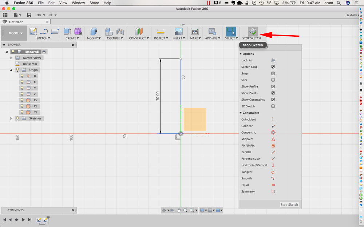
Task: Toggle visibility bulb of XY plane
Action: point(22,100)
